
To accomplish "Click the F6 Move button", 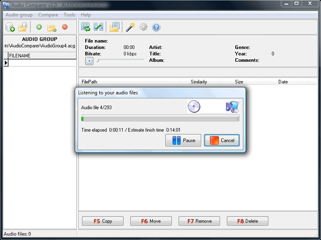I will tap(151, 221).
